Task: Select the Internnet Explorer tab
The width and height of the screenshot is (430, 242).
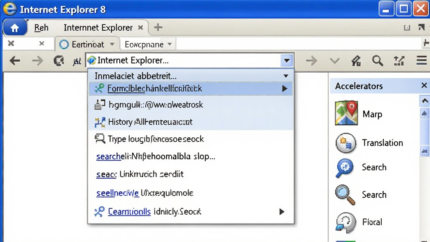Action: coord(98,28)
